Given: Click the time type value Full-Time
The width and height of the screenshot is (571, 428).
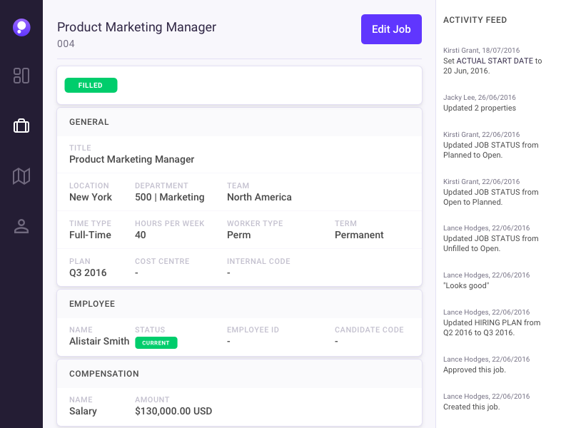Looking at the screenshot, I should click(91, 235).
